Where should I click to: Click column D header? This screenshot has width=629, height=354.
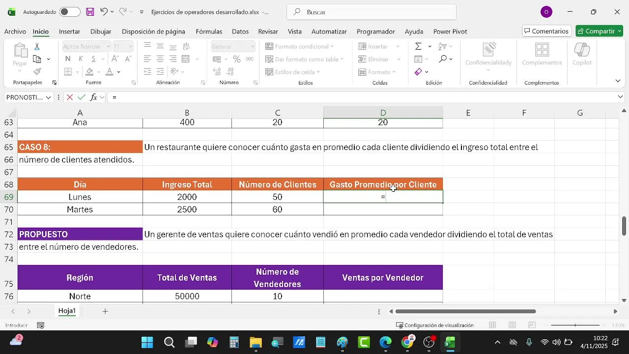click(383, 113)
